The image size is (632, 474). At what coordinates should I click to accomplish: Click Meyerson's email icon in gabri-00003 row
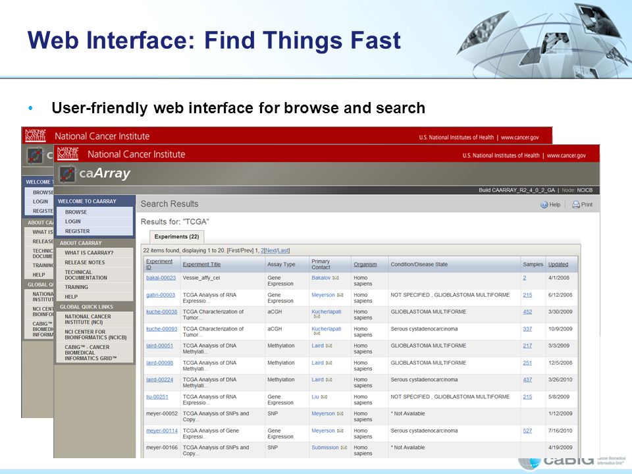tap(340, 295)
